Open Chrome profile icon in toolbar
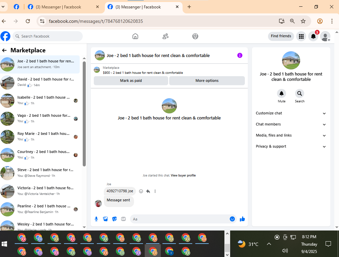Viewport: 339px width, 257px height. 320,21
